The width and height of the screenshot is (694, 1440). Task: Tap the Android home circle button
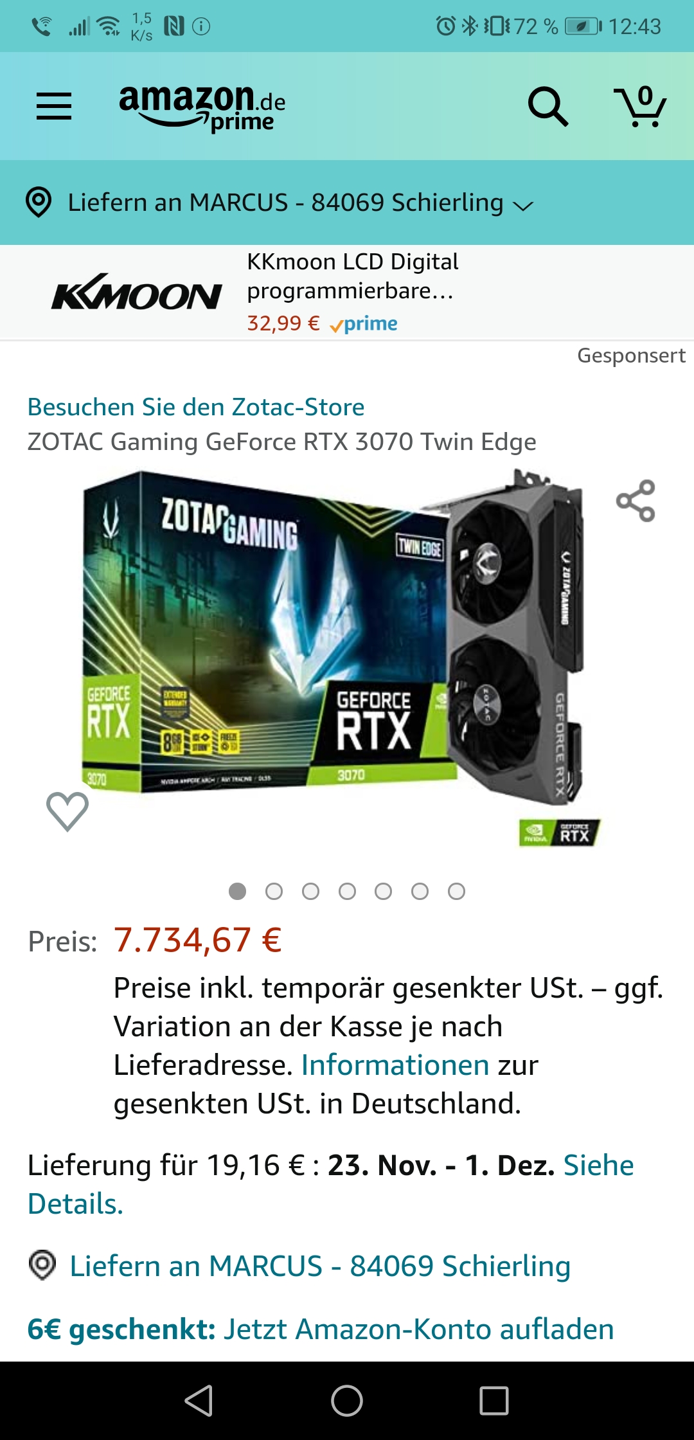point(347,1400)
